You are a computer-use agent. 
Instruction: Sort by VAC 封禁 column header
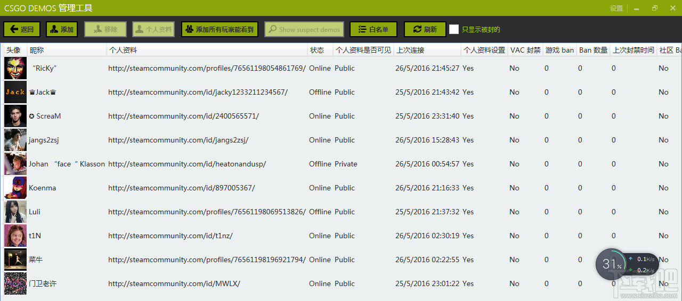[525, 50]
